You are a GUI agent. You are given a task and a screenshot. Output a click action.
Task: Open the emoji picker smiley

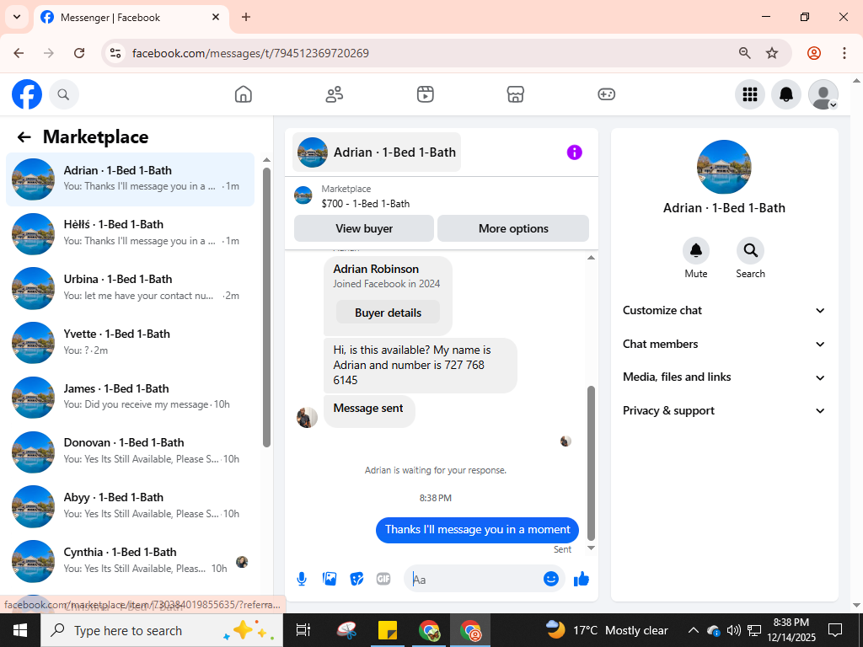pos(551,578)
